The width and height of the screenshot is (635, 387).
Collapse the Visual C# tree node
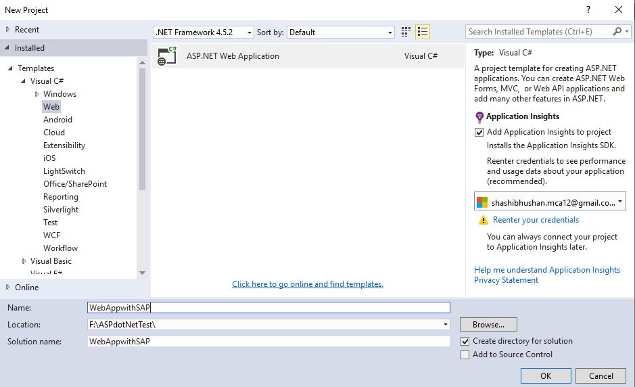click(x=23, y=81)
